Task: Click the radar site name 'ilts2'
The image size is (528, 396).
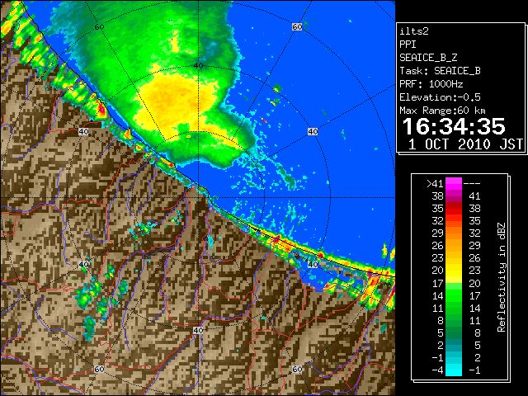Action: tap(414, 31)
